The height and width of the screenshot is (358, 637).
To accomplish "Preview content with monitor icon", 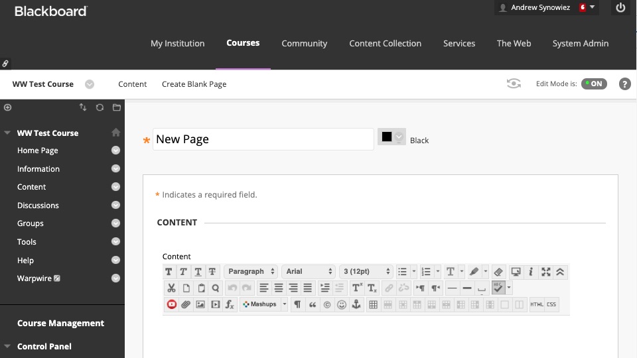I will [516, 272].
